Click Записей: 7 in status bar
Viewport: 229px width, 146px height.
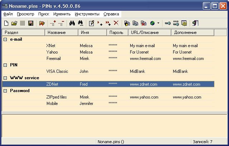click(203, 142)
